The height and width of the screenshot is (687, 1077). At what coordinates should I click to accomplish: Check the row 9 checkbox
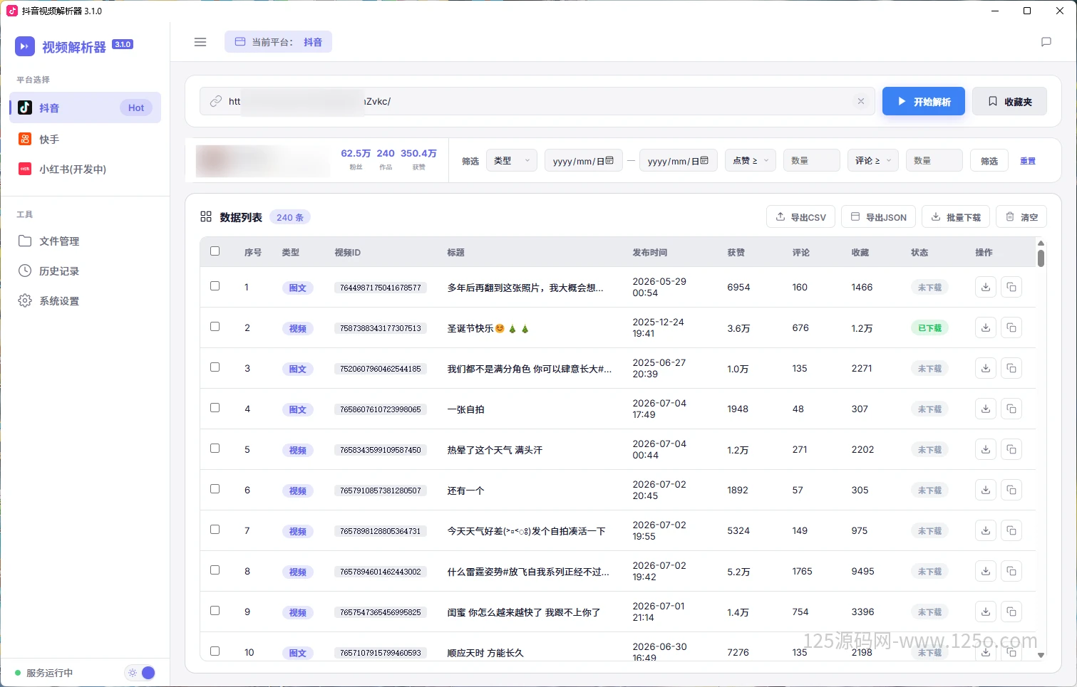coord(215,611)
